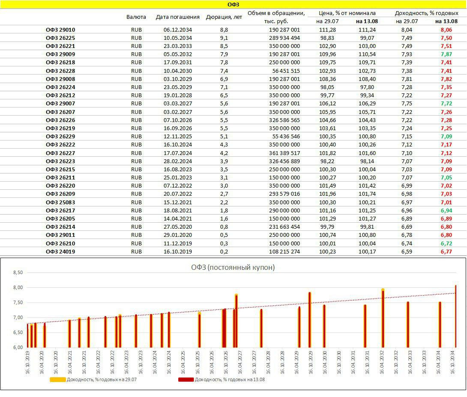Click the red legend swatch for 13.08 yield
The image size is (467, 397).
186,379
